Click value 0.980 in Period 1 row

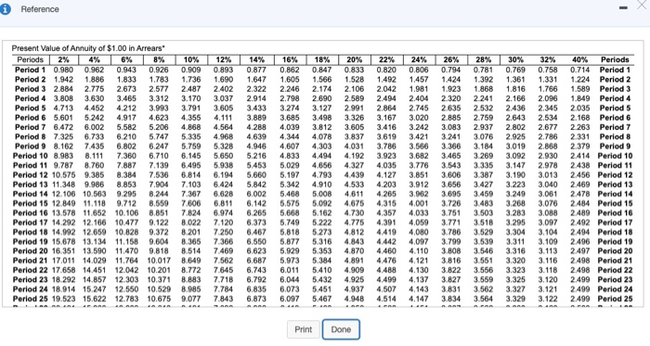tap(63, 70)
